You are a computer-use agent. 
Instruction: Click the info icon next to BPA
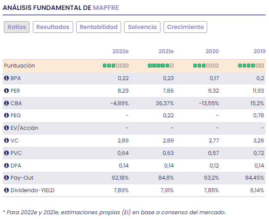click(6, 78)
